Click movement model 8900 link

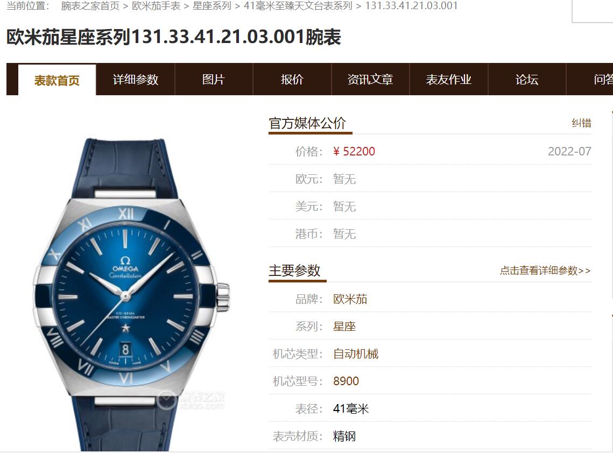pyautogui.click(x=346, y=381)
